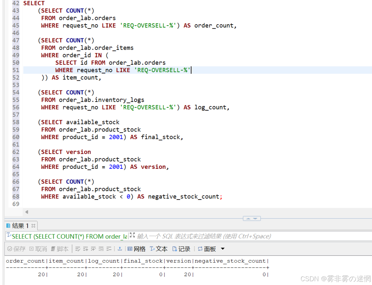Click the final_stock value 0
This screenshot has height=285, width=372.
[161, 274]
